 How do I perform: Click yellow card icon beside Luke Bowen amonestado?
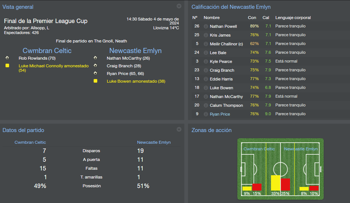point(95,81)
